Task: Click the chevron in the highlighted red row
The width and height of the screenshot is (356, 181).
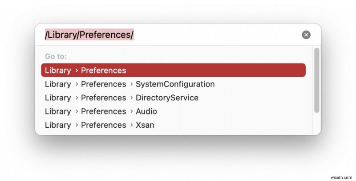Action: point(76,71)
